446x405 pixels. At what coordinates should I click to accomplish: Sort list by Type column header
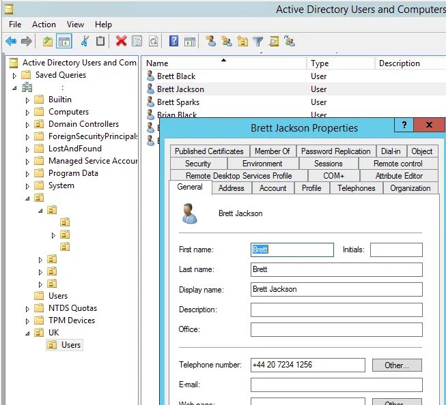pyautogui.click(x=341, y=63)
